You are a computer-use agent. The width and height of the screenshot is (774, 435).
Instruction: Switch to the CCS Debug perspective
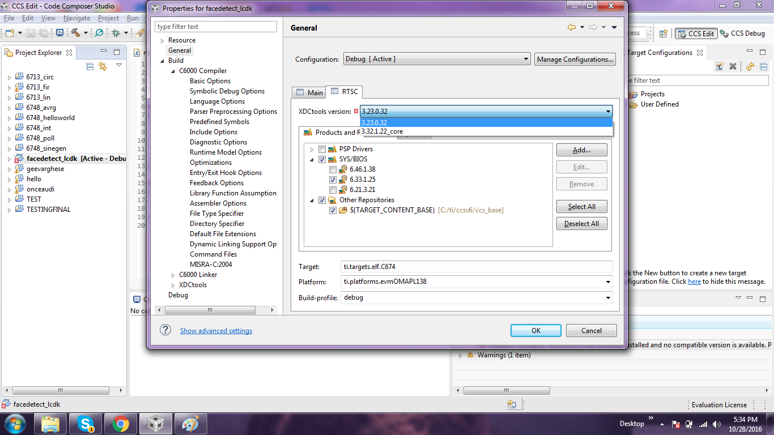pyautogui.click(x=742, y=34)
